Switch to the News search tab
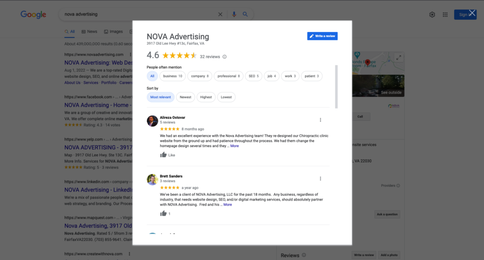This screenshot has width=484, height=260. pyautogui.click(x=89, y=32)
